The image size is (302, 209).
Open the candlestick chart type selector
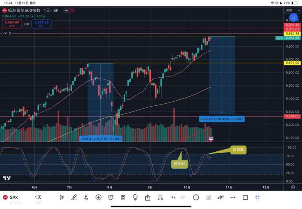(x=62, y=197)
